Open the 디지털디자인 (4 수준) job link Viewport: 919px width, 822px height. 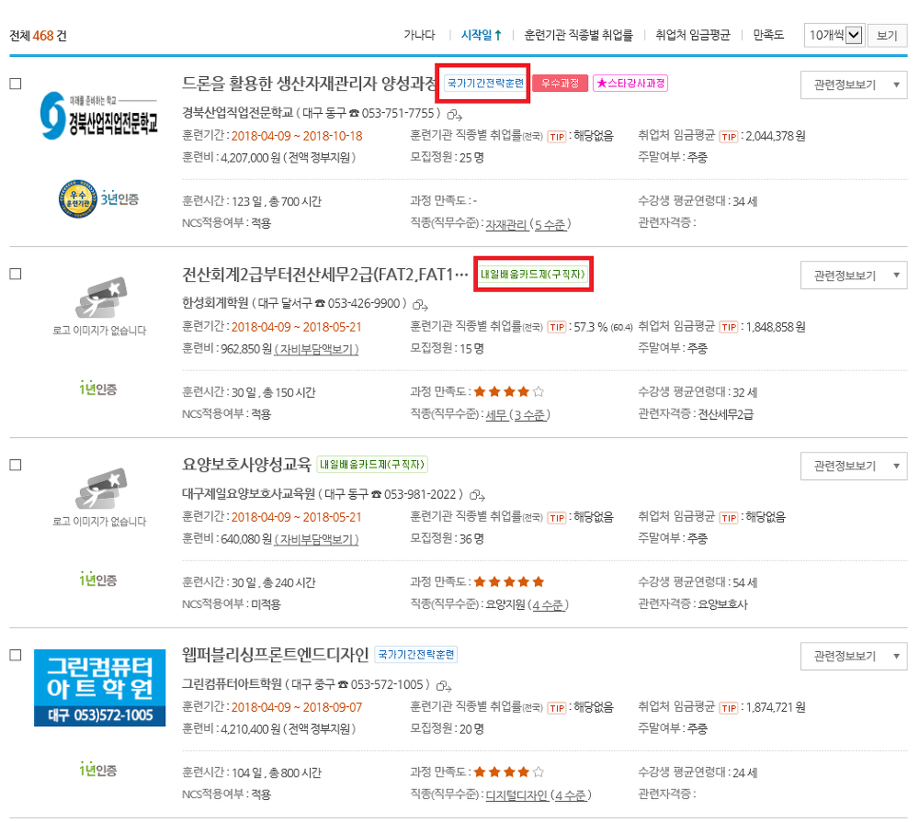pos(539,795)
